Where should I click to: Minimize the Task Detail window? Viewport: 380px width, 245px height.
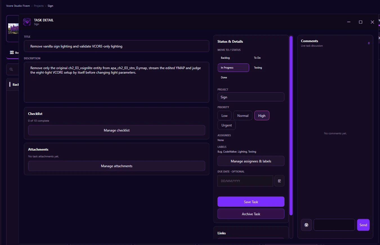(x=349, y=22)
